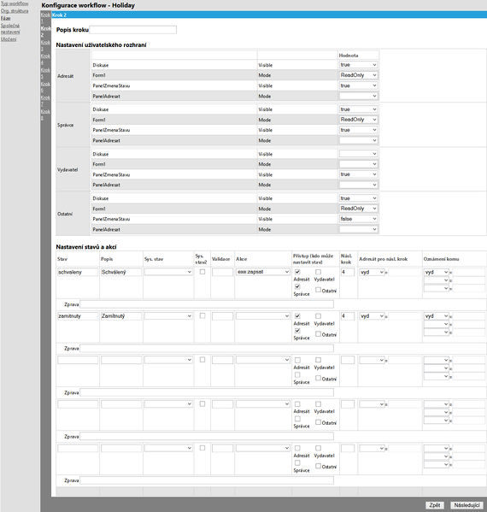This screenshot has height=512, width=487.
Task: Open Vydavatel Form1 Mode empty dropdown
Action: tap(358, 164)
